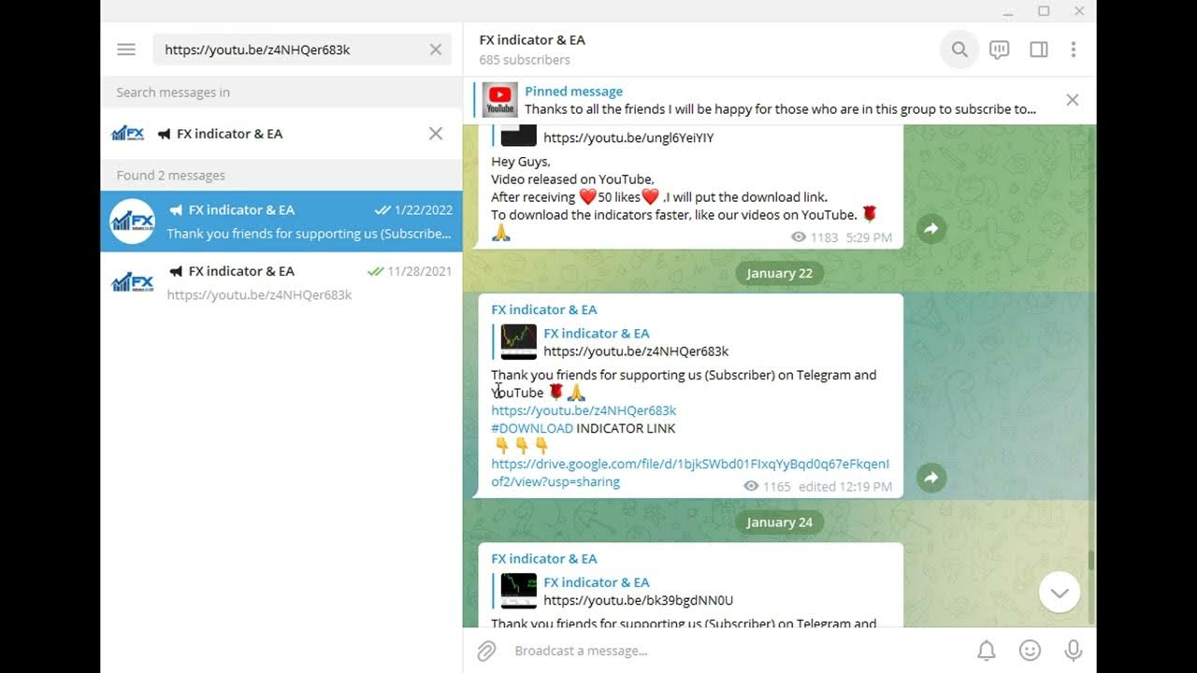Jump to bottom with down arrow button
1197x673 pixels.
pyautogui.click(x=1060, y=593)
